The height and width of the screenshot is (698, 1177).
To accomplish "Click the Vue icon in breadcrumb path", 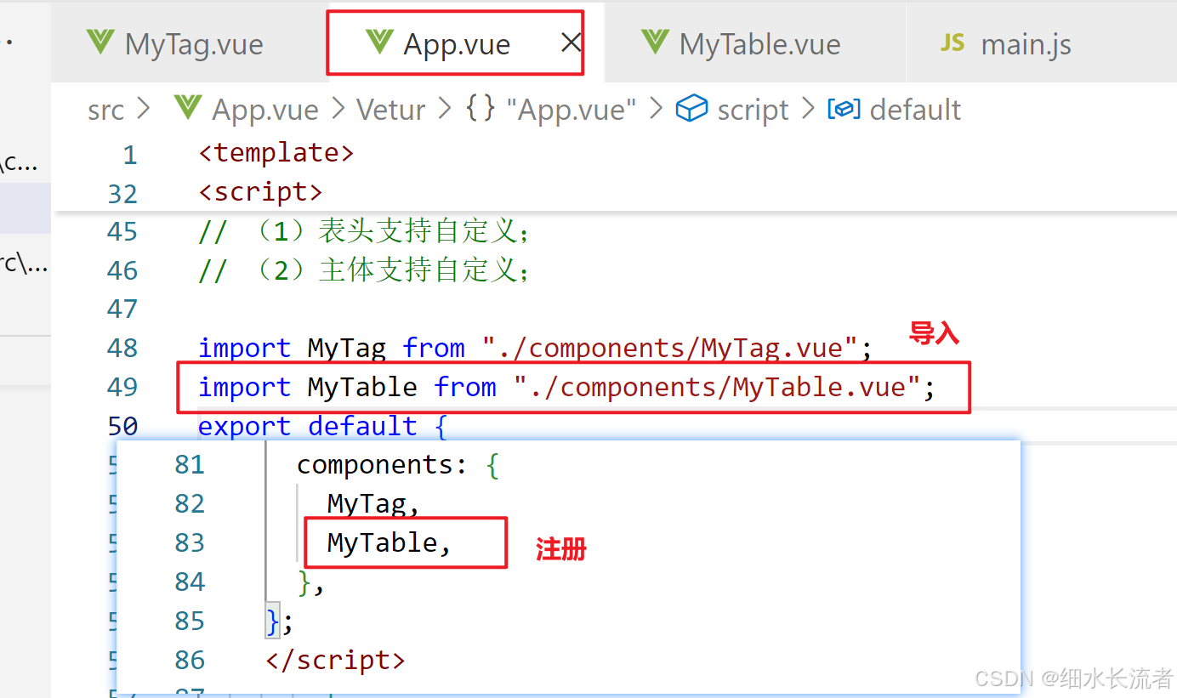I will [x=187, y=108].
